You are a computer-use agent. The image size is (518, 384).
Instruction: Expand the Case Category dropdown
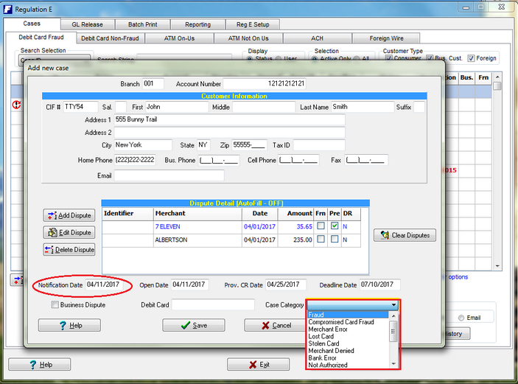(394, 304)
